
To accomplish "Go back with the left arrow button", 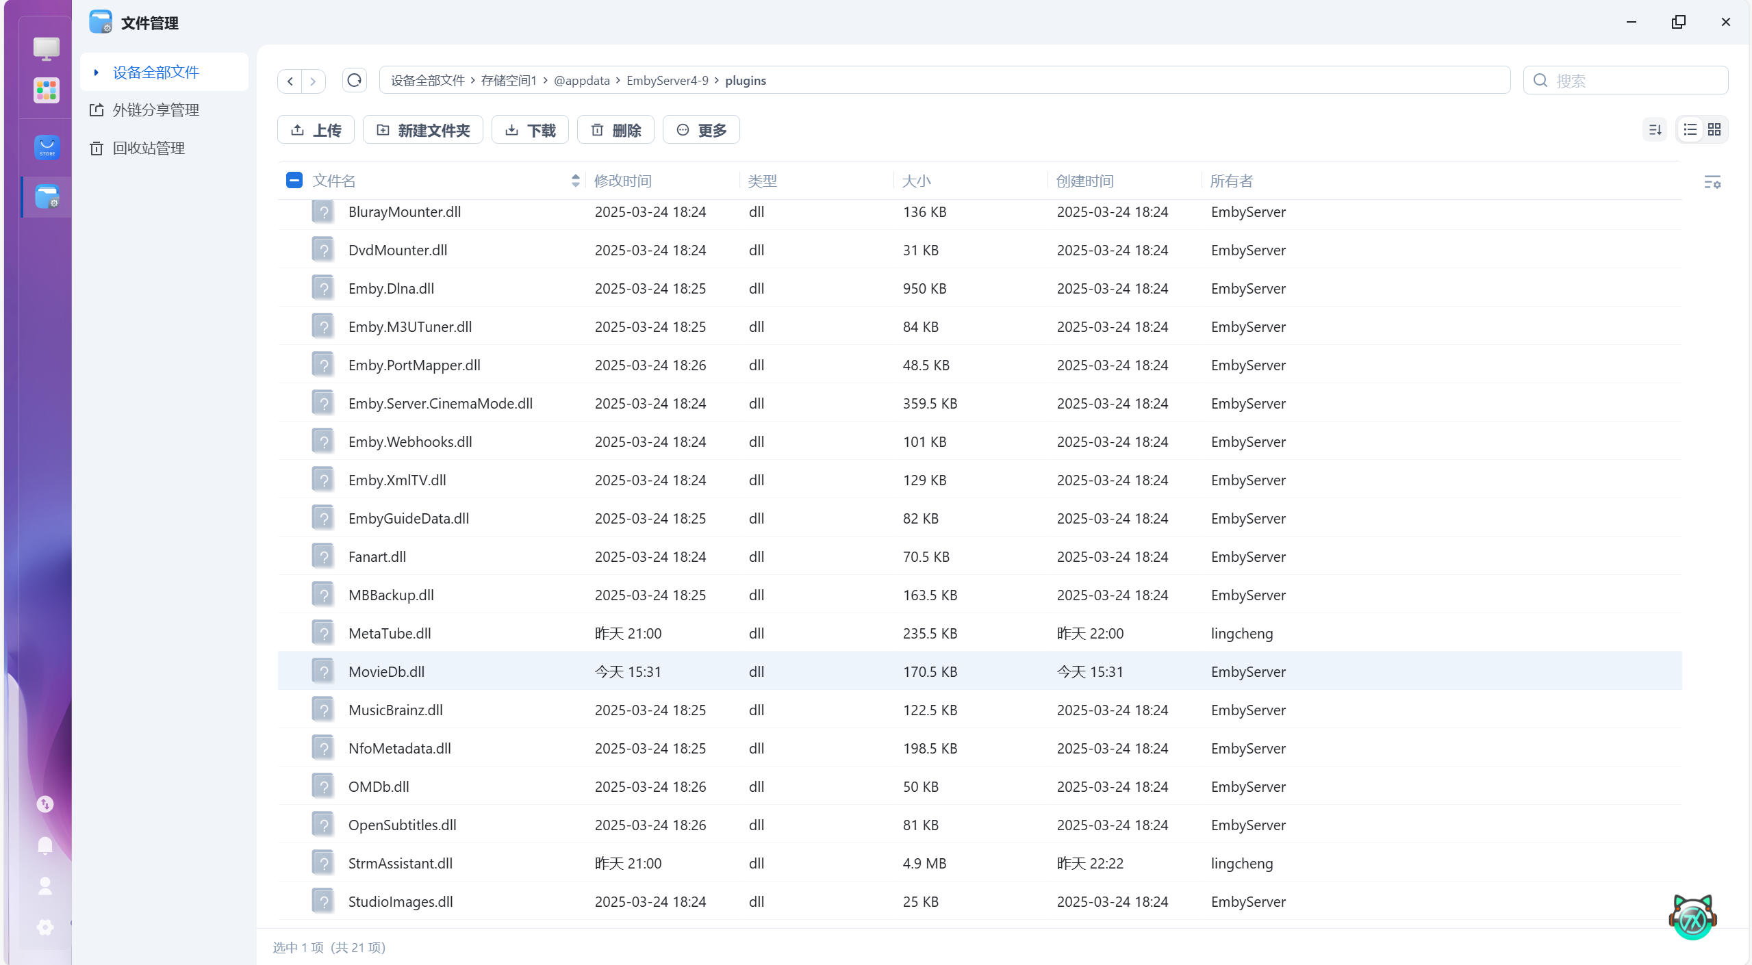I will [x=290, y=81].
